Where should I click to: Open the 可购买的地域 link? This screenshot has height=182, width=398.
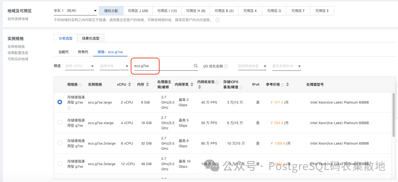[x=18, y=59]
